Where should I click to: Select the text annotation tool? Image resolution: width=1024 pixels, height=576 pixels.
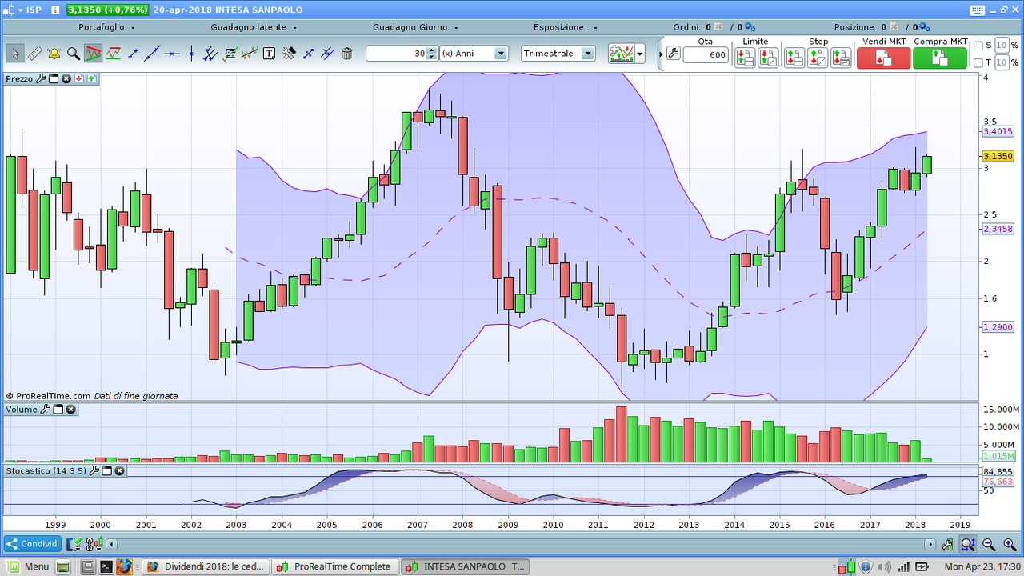(x=269, y=54)
